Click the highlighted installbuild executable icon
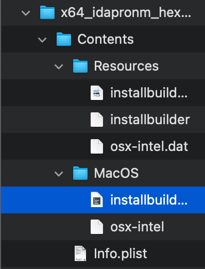This screenshot has height=269, width=205. (97, 200)
